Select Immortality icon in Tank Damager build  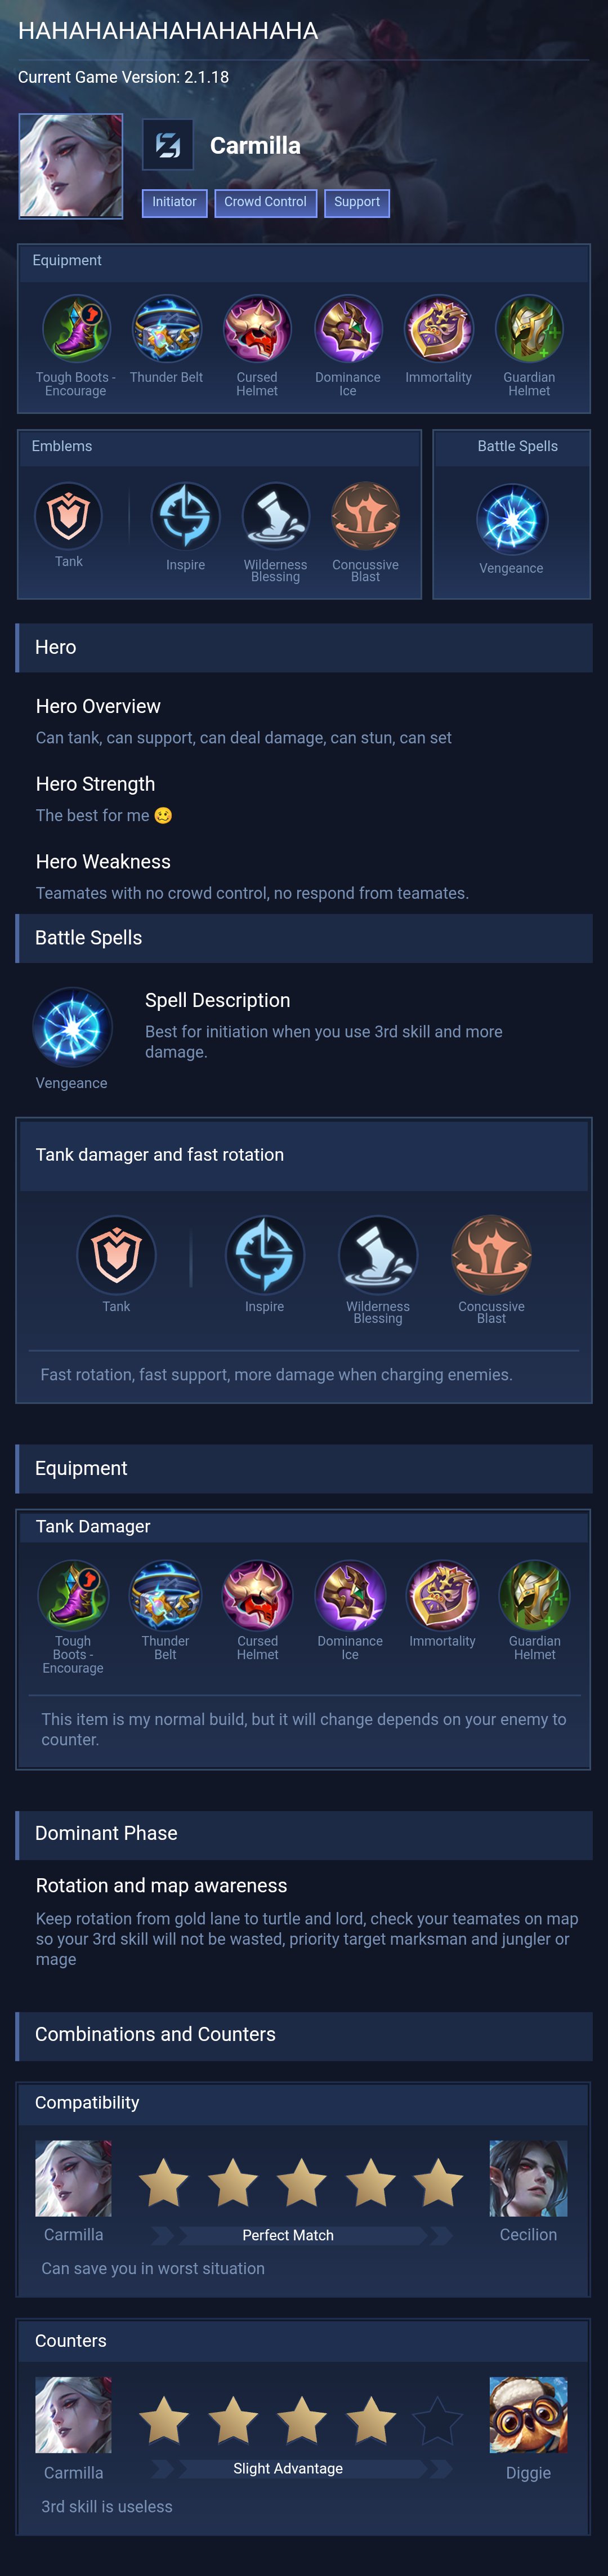pyautogui.click(x=442, y=1596)
